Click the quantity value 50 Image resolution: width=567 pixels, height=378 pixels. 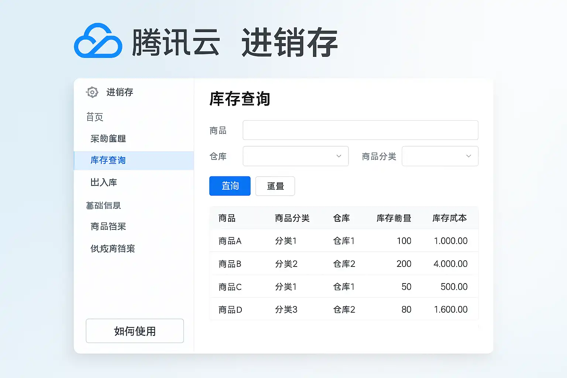[406, 287]
